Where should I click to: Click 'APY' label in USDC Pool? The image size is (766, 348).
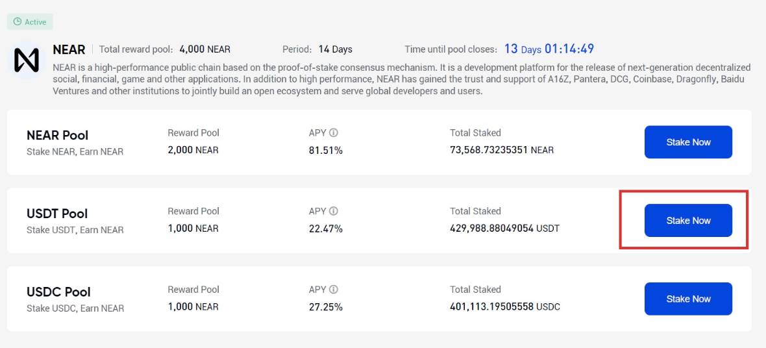point(317,290)
